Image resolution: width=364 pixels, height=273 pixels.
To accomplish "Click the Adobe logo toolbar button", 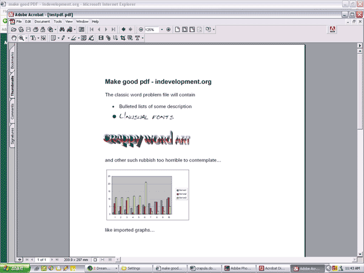I will (332, 30).
